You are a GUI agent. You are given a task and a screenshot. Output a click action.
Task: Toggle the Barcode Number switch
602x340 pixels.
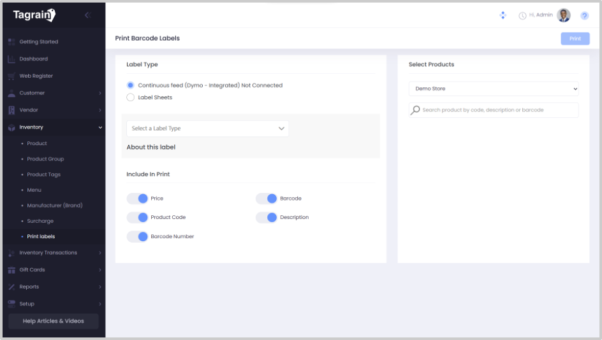click(x=137, y=236)
